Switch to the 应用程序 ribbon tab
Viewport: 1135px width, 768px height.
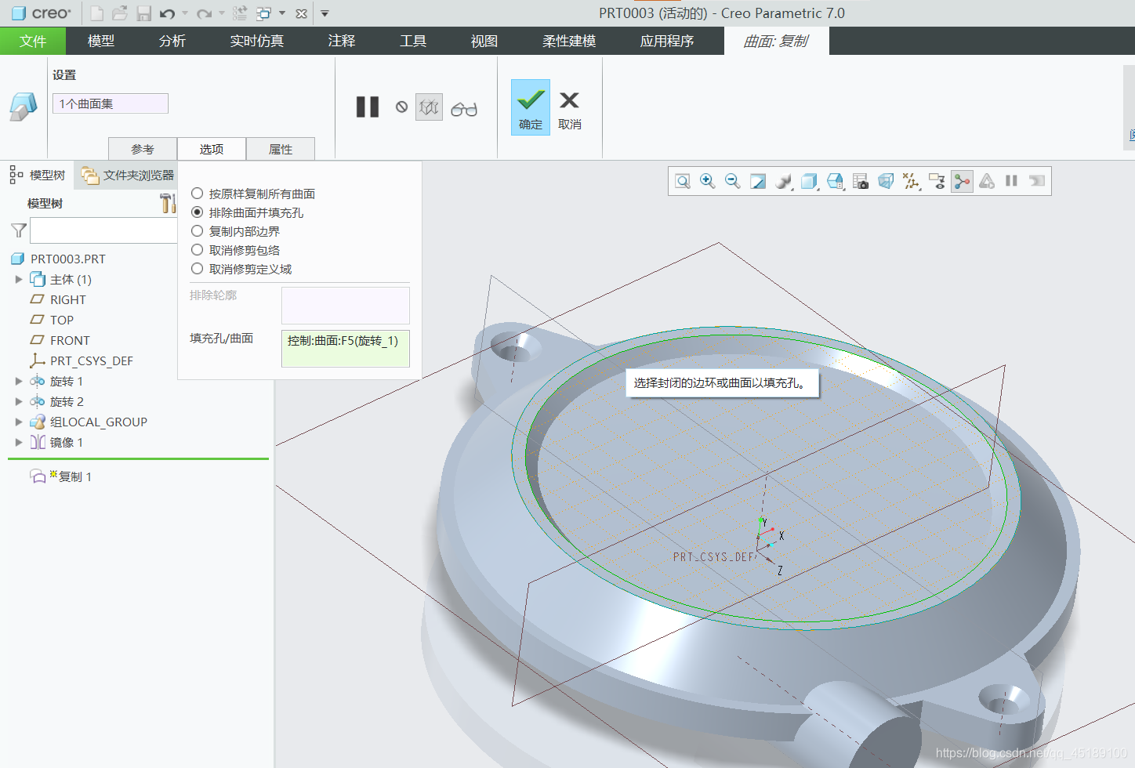[x=667, y=41]
